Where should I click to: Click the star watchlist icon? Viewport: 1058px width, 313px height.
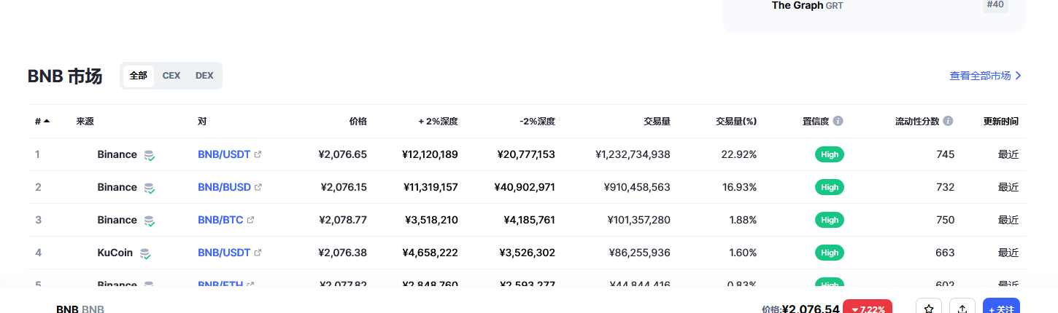pyautogui.click(x=929, y=309)
